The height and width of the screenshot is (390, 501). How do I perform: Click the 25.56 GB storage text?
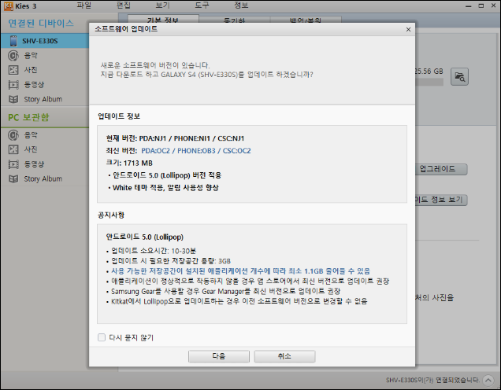pyautogui.click(x=429, y=71)
